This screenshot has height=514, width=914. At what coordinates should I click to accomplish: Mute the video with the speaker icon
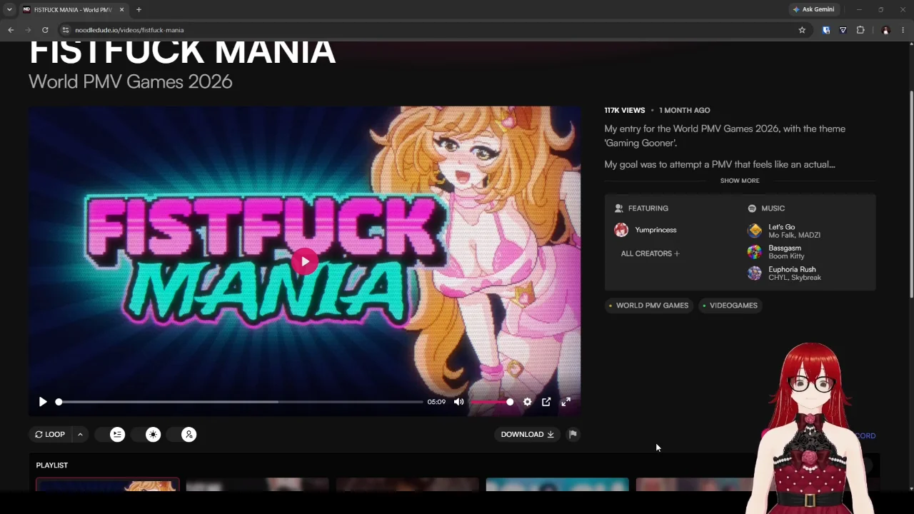459,402
